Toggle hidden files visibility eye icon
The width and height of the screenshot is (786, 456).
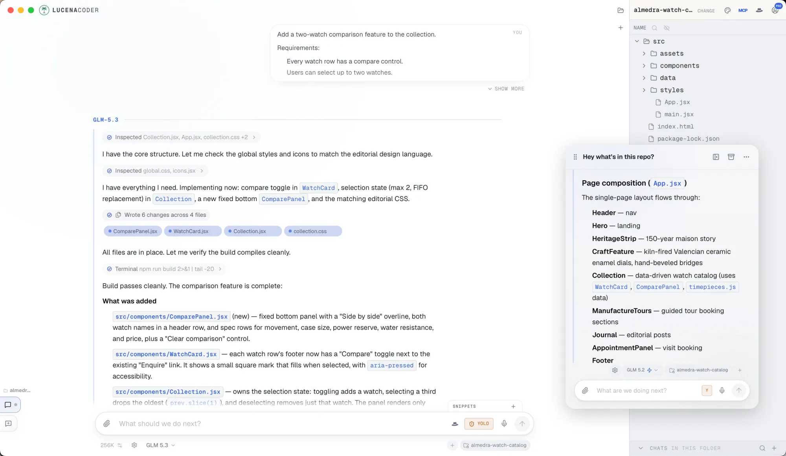point(667,28)
